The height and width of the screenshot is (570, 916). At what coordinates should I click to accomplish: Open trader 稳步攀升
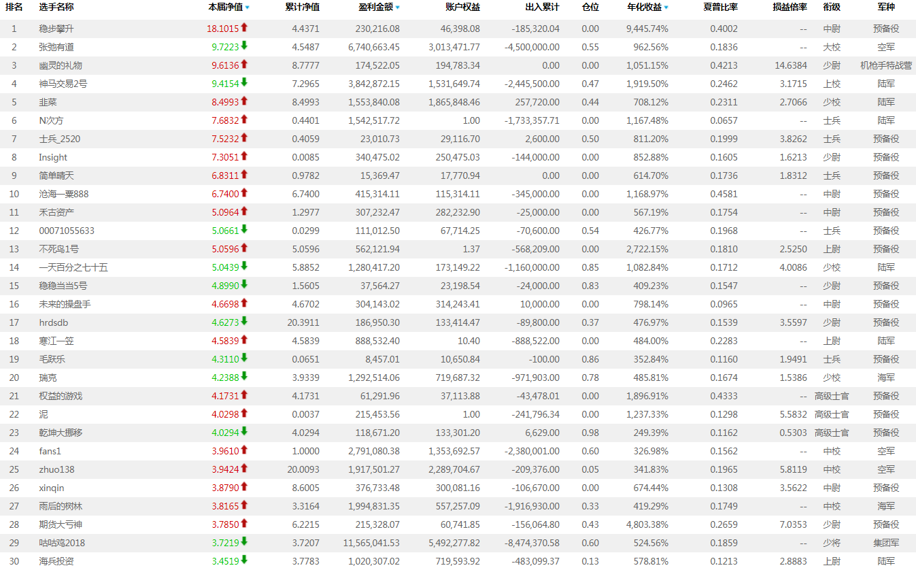[x=56, y=29]
